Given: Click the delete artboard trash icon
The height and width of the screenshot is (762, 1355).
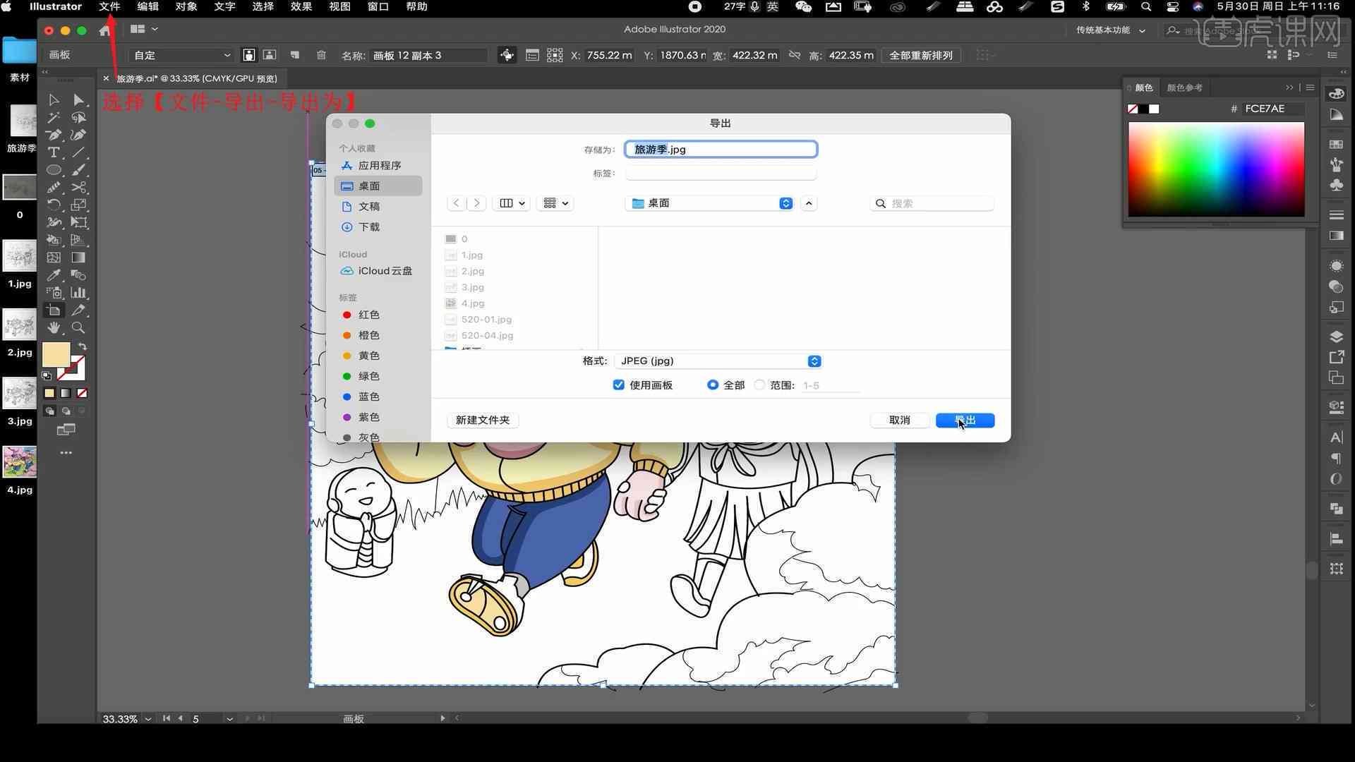Looking at the screenshot, I should 321,55.
